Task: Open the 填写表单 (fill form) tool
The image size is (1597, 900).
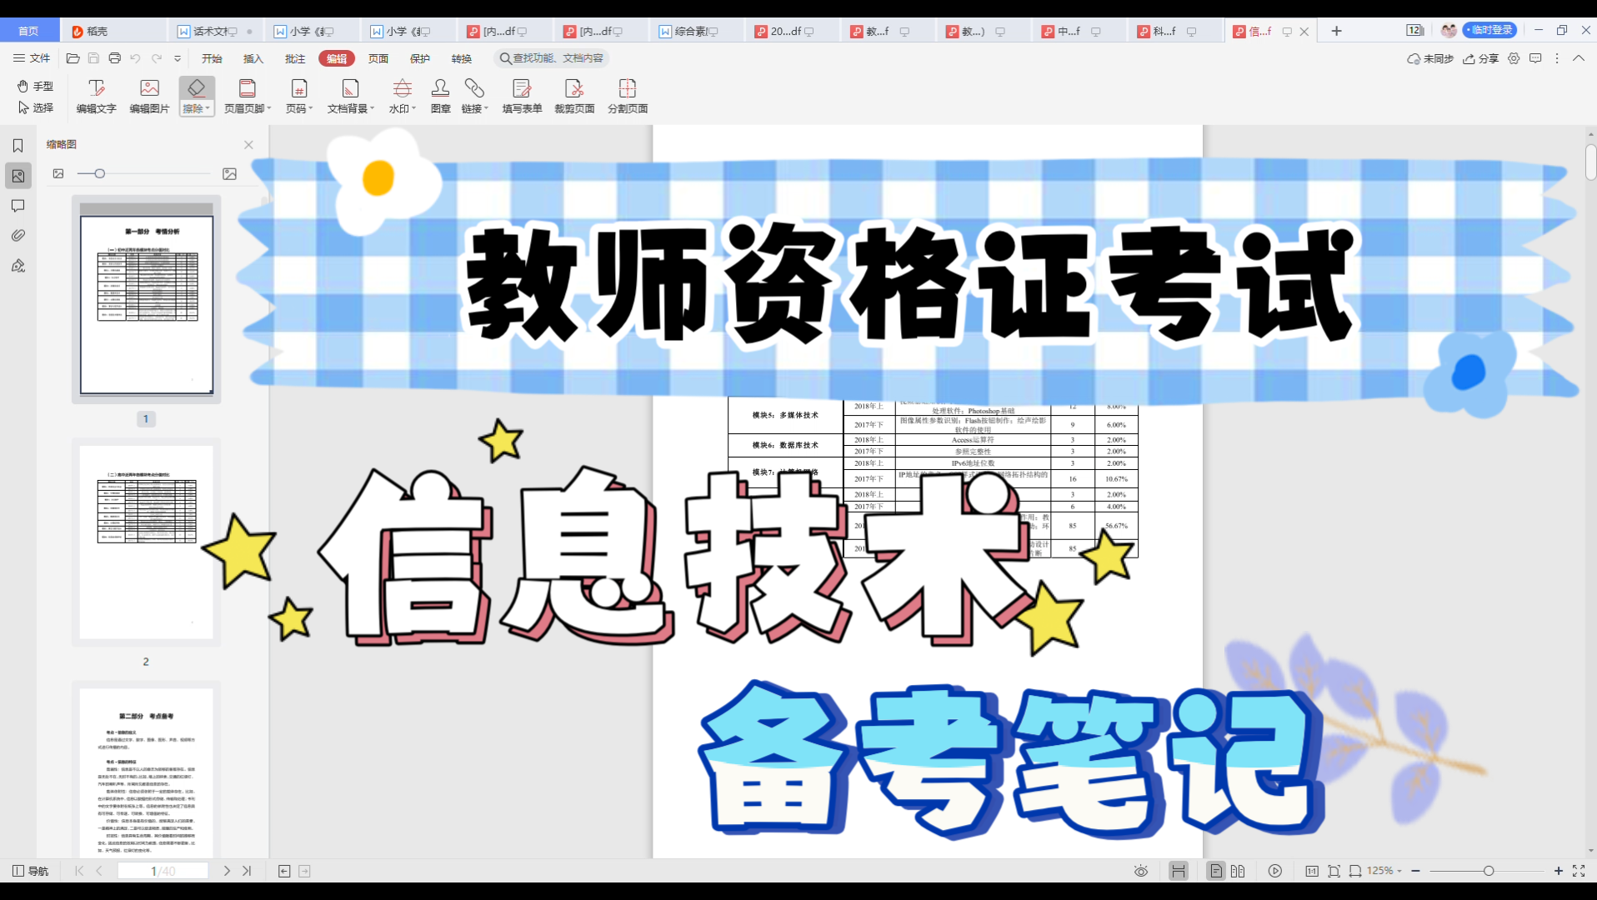Action: (522, 97)
